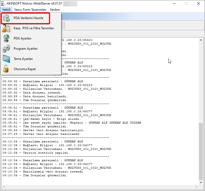Click the horizontal scrollbar left arrow

click(x=4, y=187)
